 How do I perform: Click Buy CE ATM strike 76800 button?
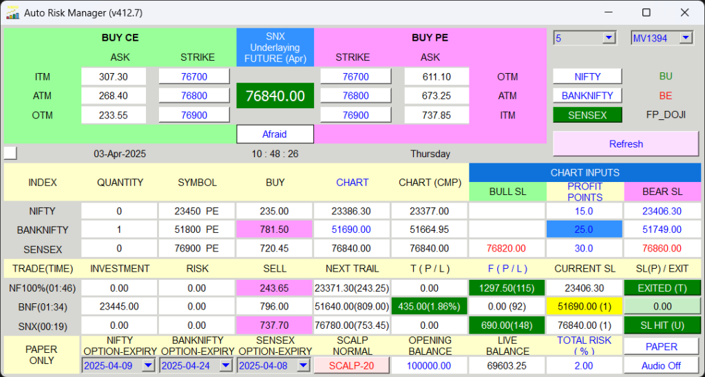194,96
